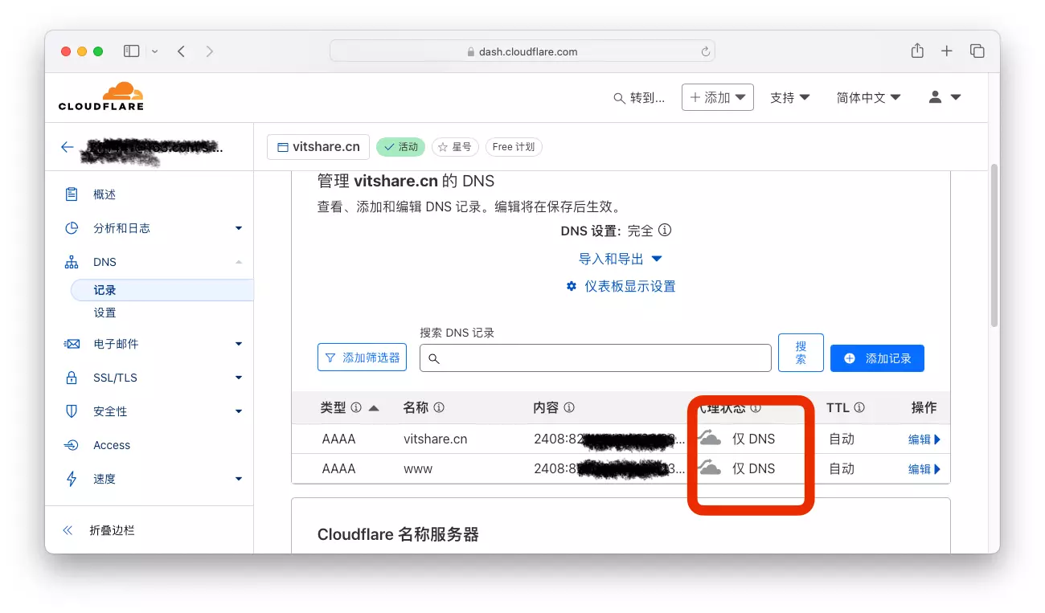
Task: Reload page via the address bar refresh icon
Action: pyautogui.click(x=706, y=51)
